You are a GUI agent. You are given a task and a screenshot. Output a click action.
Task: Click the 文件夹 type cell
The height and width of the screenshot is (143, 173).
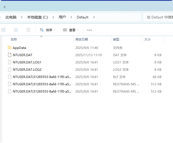[x=118, y=48]
